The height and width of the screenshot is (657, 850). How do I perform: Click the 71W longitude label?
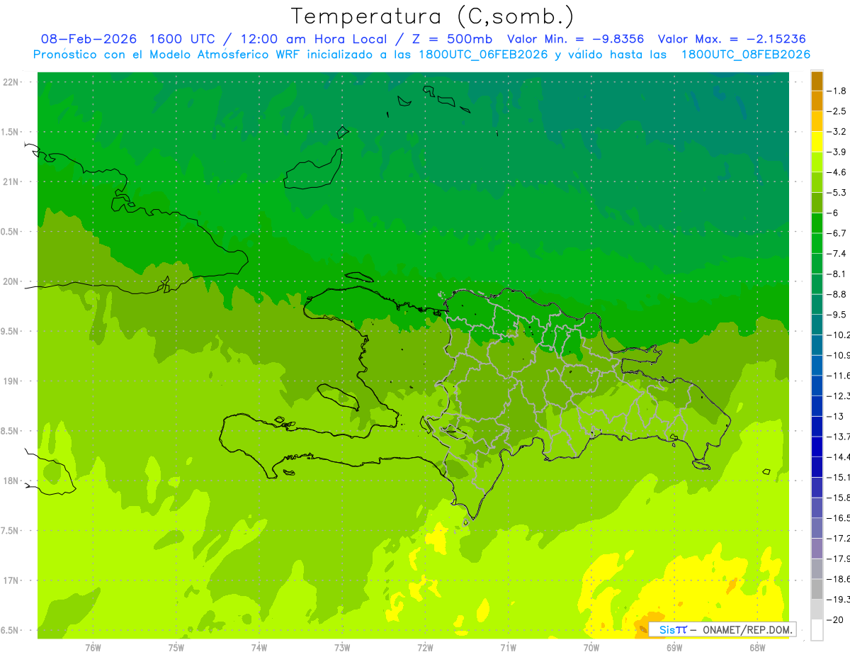[508, 648]
